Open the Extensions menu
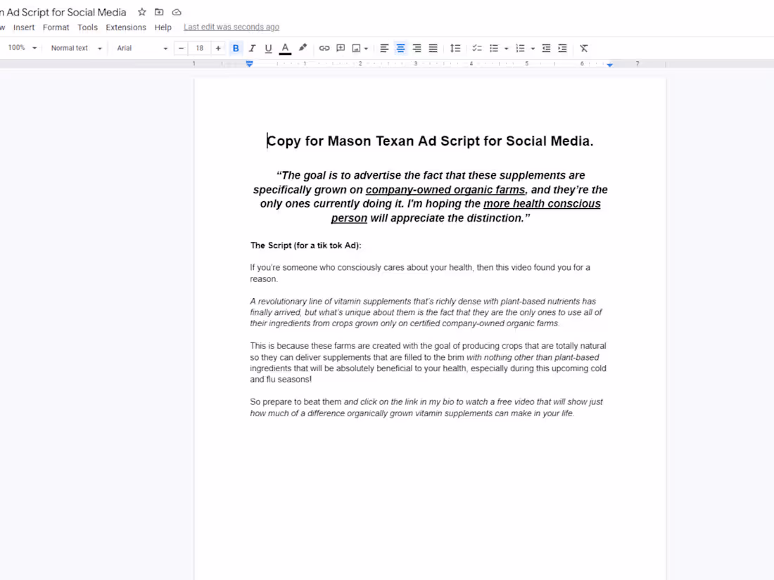The width and height of the screenshot is (774, 580). coord(126,27)
